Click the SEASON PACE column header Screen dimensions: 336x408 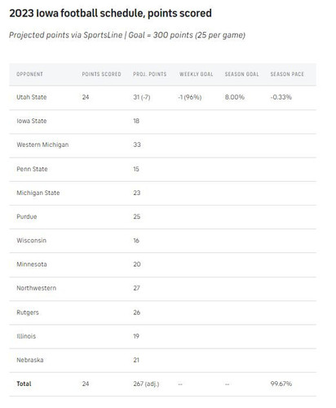click(x=287, y=74)
